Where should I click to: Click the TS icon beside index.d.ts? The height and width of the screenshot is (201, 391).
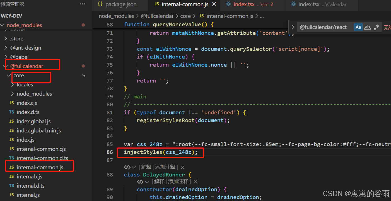pyautogui.click(x=11, y=112)
